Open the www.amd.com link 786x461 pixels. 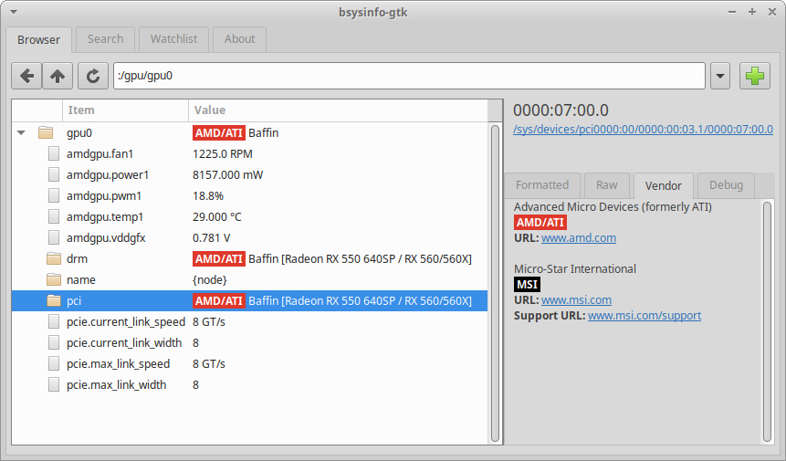[579, 238]
